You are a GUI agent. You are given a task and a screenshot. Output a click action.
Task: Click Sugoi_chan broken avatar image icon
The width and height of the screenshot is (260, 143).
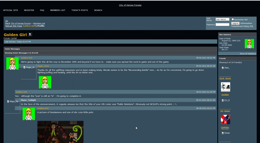point(24,67)
